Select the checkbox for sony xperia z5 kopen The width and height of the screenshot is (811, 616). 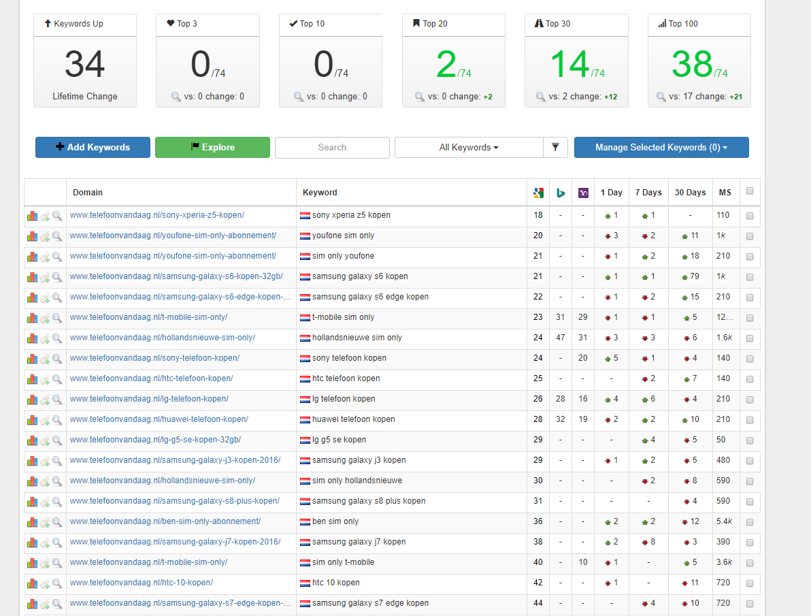(750, 216)
